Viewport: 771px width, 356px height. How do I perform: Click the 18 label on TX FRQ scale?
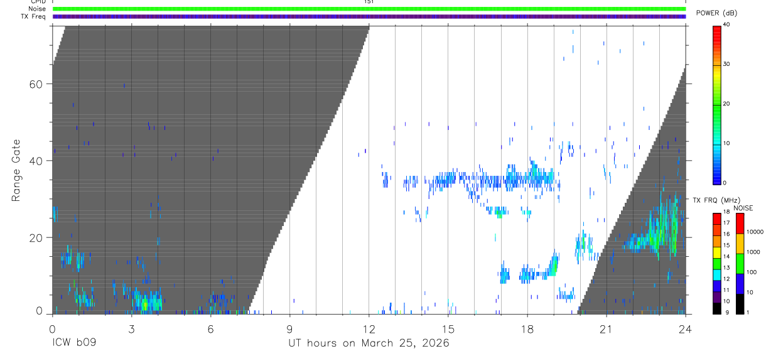[726, 212]
